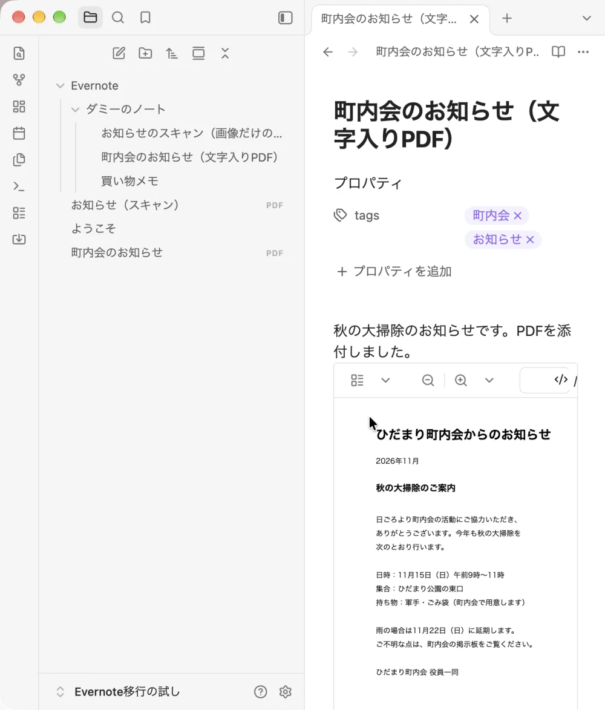Click the note body text paragraph

(x=453, y=341)
